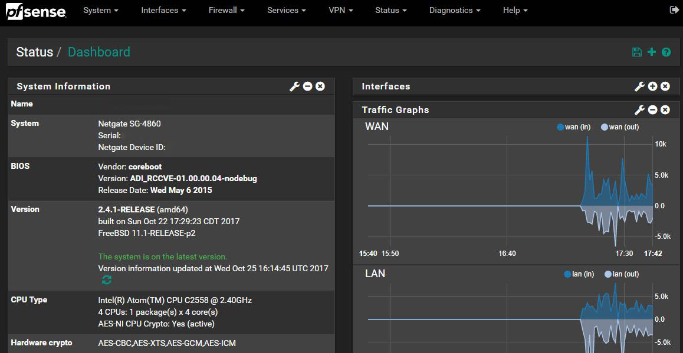Screen dimensions: 683x353
Task: Open the Interfaces menu
Action: 164,10
